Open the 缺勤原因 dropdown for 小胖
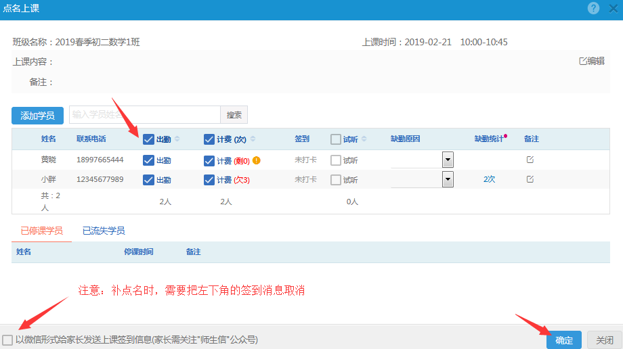This screenshot has height=349, width=623. coord(448,179)
